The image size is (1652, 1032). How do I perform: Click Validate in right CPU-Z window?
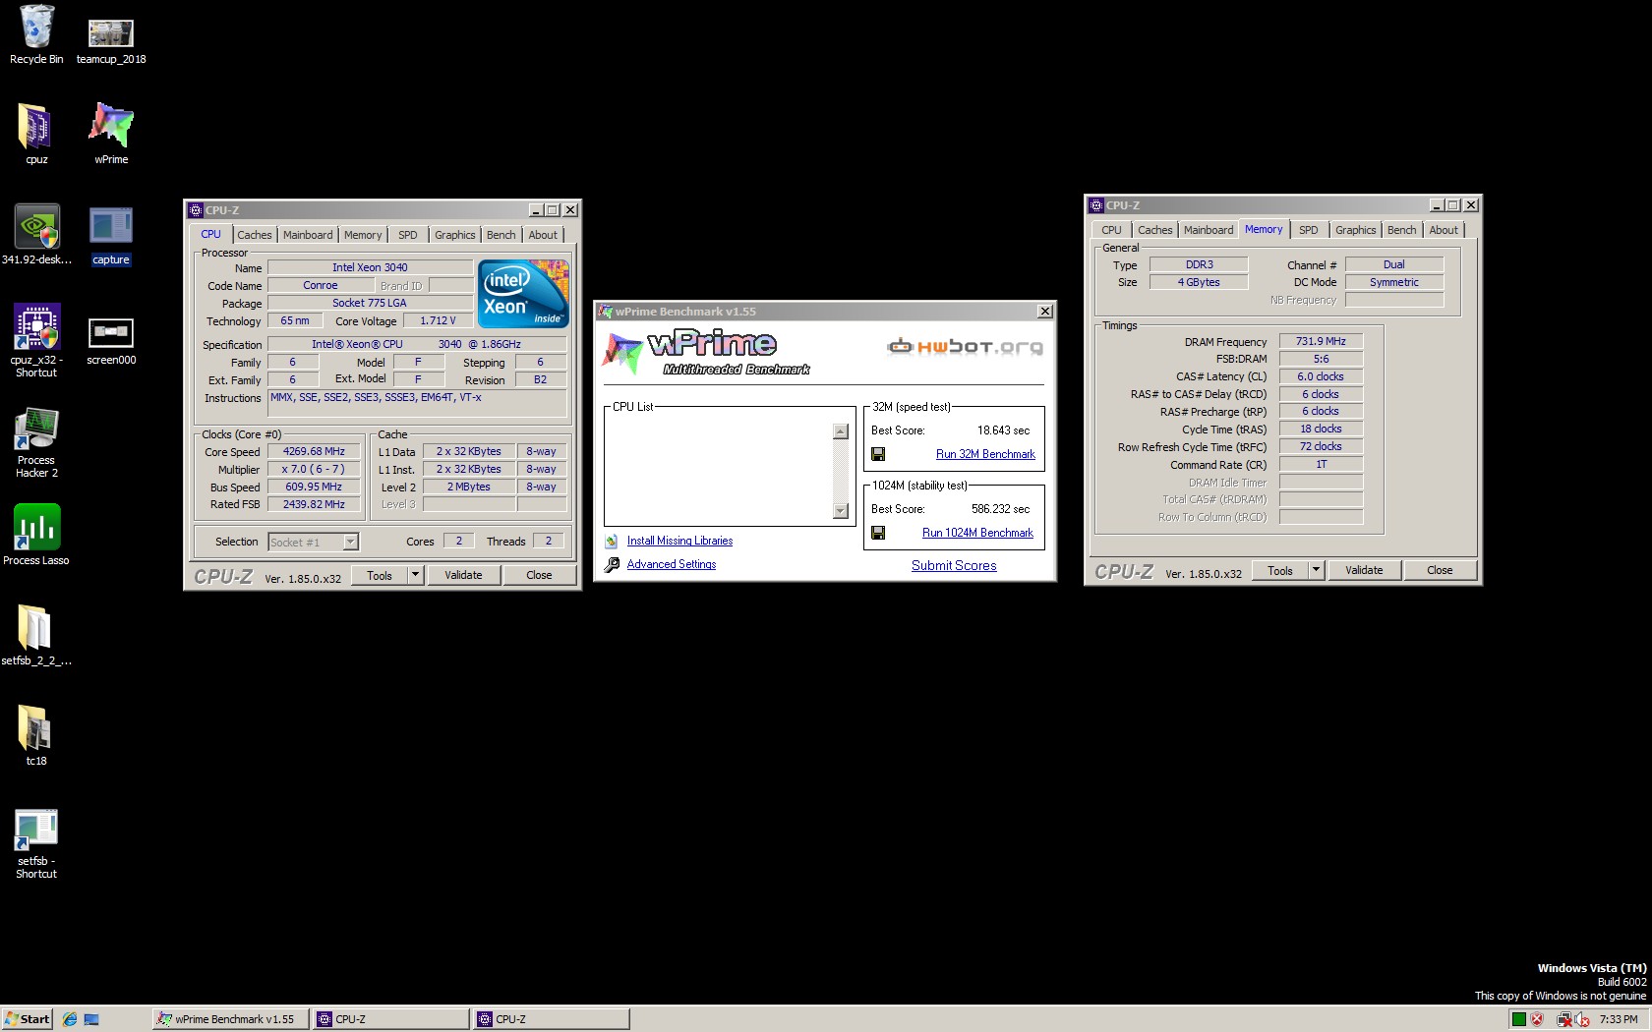click(1364, 570)
